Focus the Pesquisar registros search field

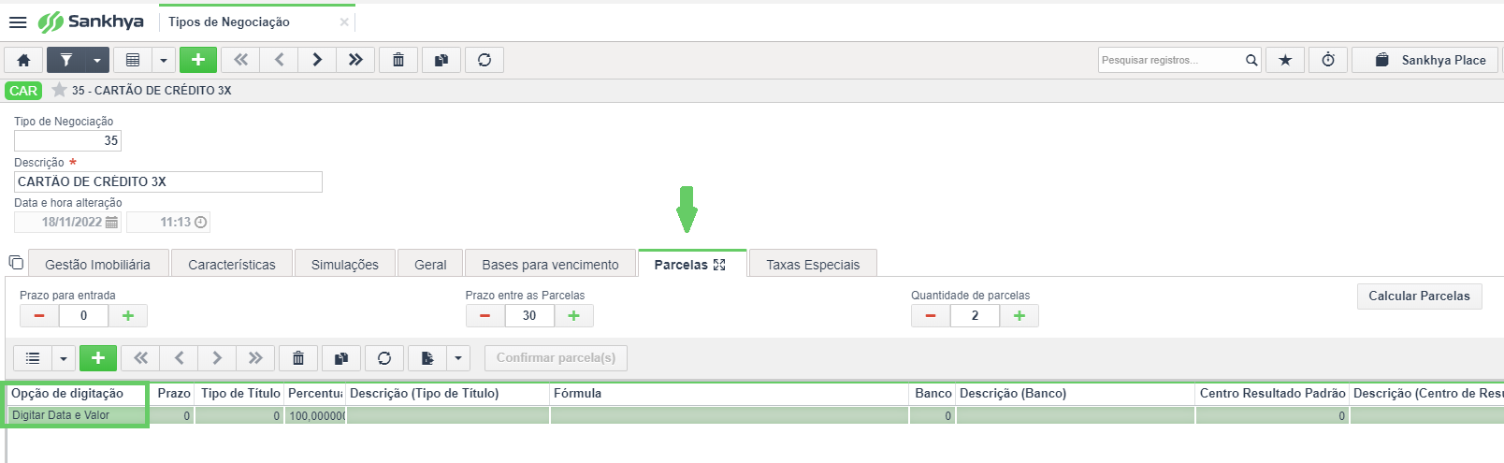(x=1170, y=60)
